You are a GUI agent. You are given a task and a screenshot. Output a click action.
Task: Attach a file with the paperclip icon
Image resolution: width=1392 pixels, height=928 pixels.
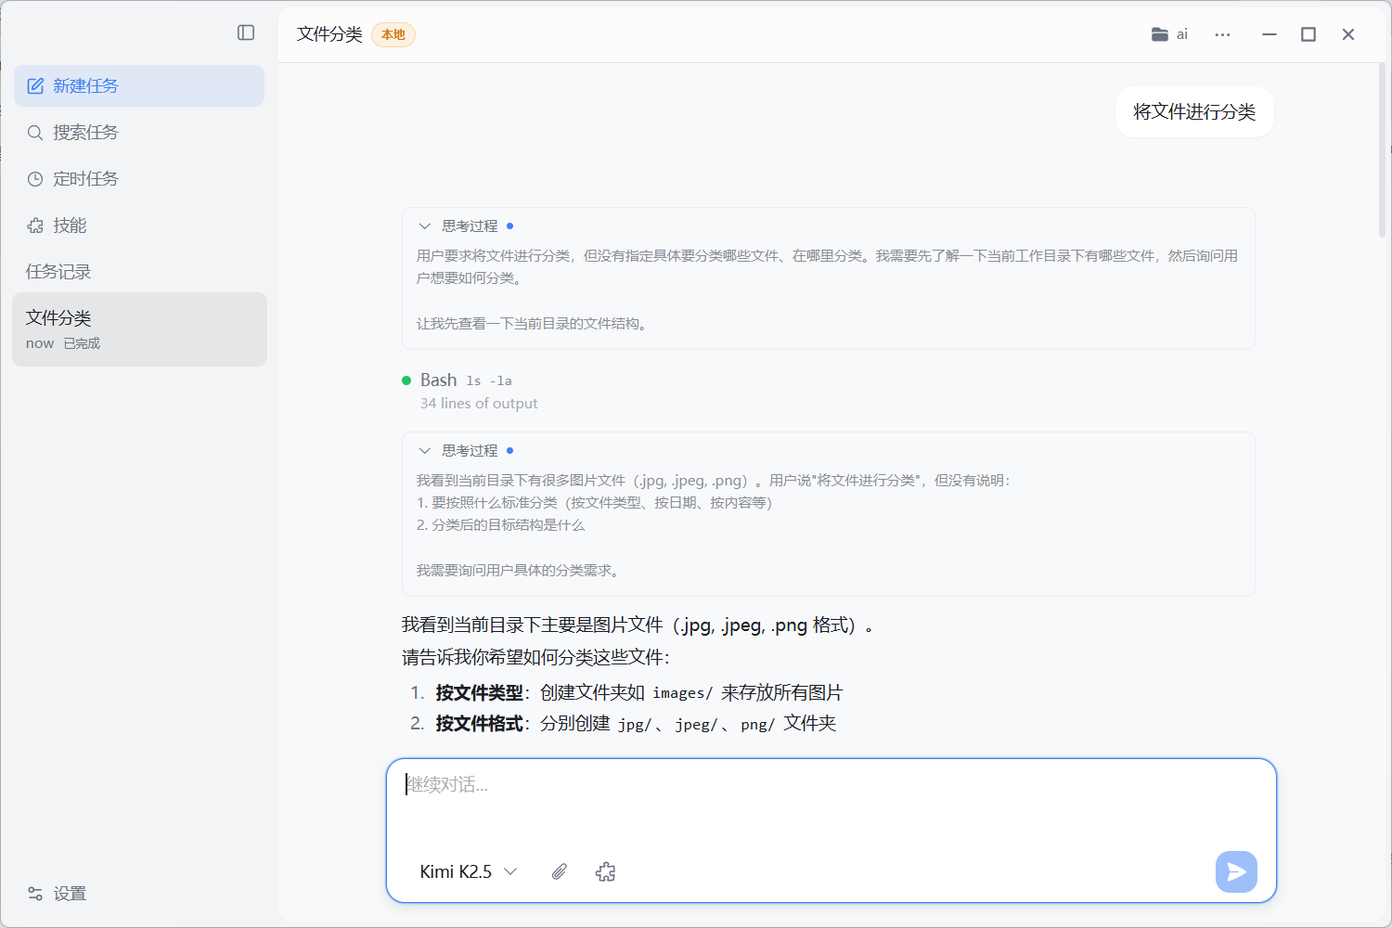559,871
